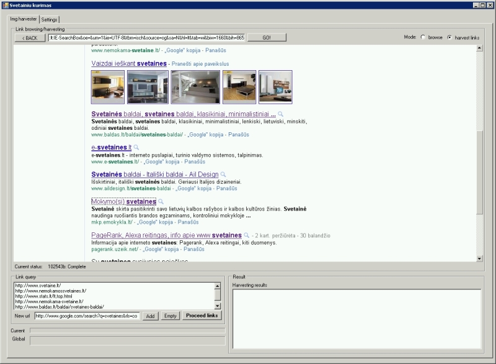Viewport: 496px width, 364px height.
Task: Click the magnifier icon next to e-svetaines.lt
Action: point(136,147)
